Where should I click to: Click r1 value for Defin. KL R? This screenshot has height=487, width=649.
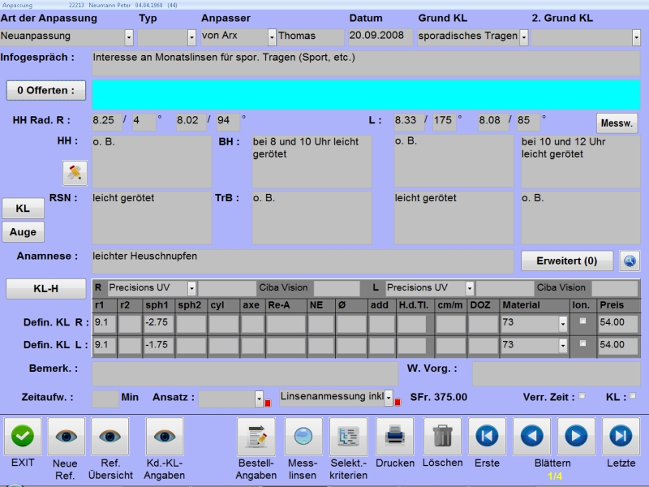(105, 323)
